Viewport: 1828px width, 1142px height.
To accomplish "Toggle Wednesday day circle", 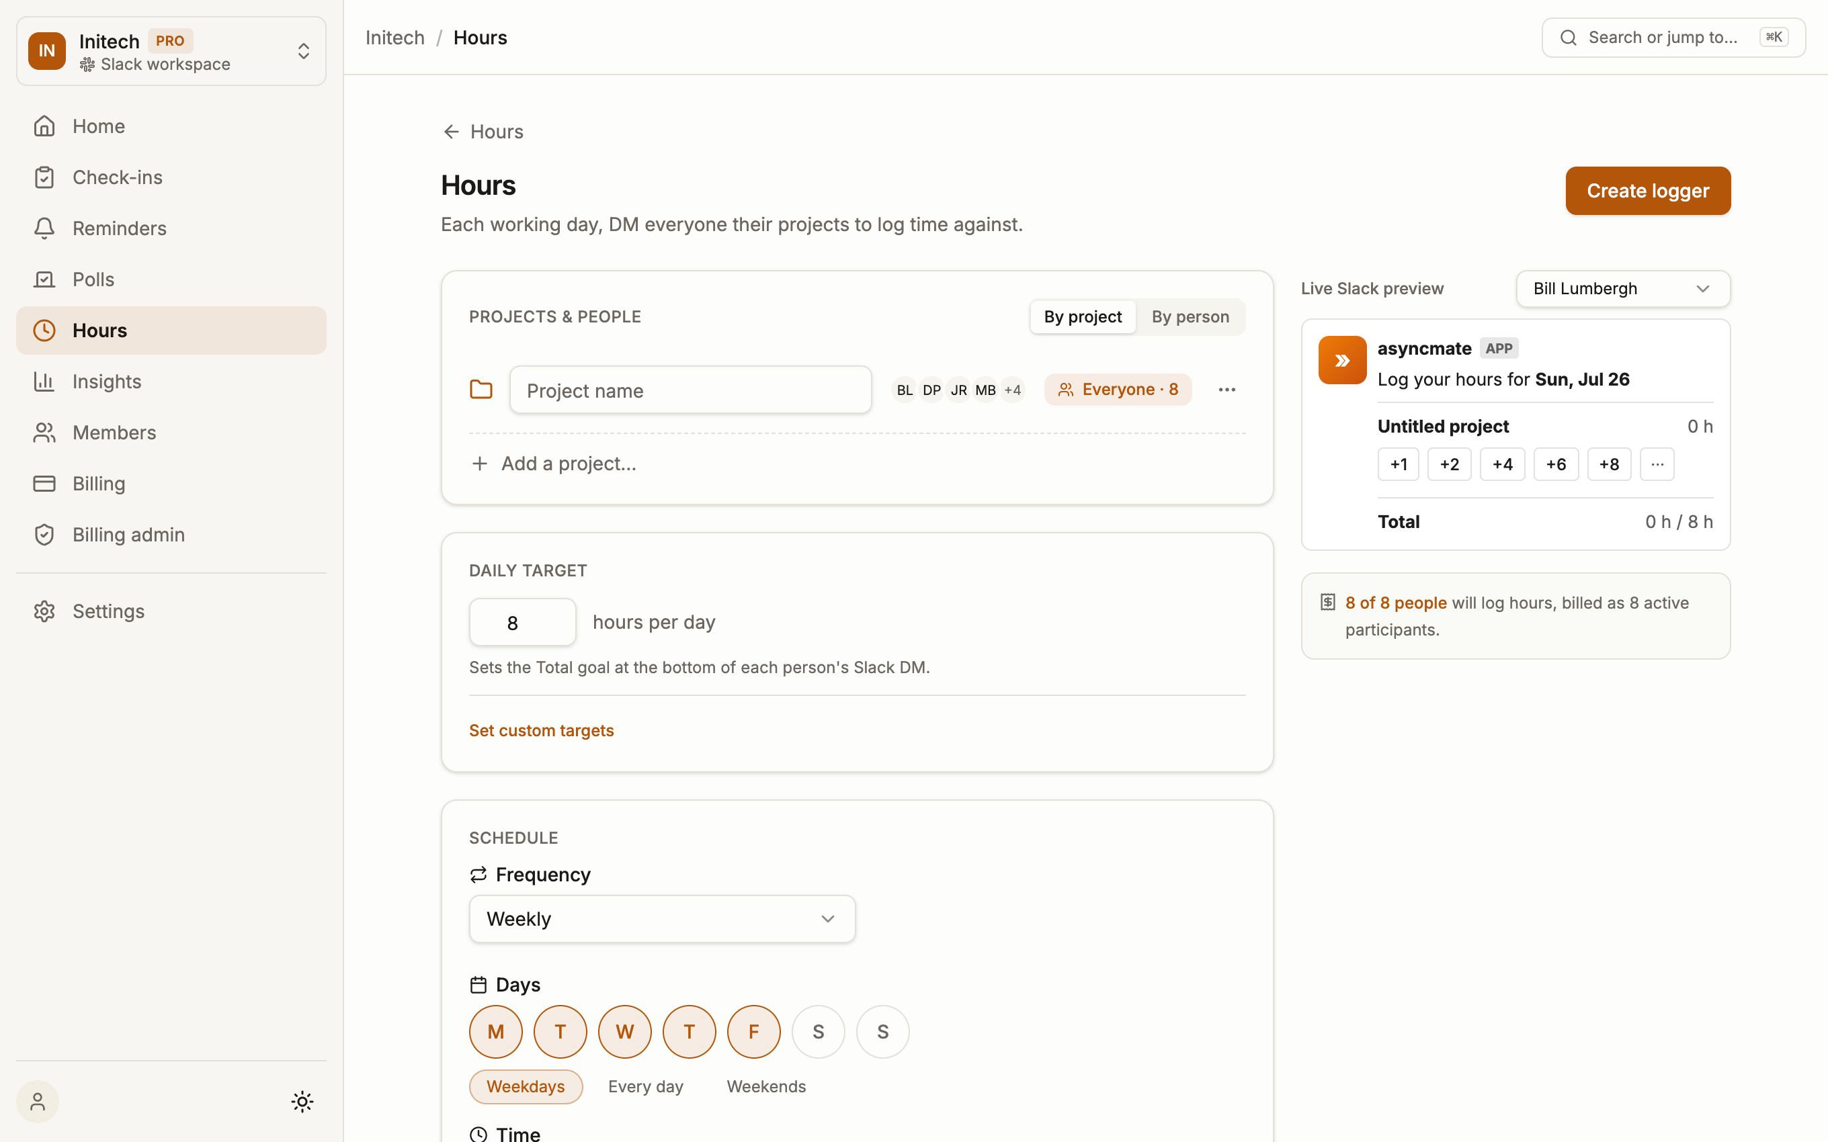I will [x=625, y=1032].
